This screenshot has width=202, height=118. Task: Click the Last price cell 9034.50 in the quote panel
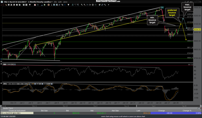146,113
